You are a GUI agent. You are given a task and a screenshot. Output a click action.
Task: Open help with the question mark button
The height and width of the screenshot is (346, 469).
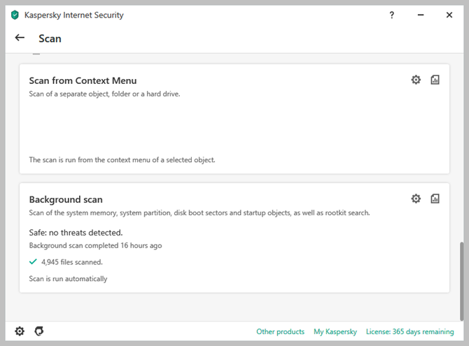(x=392, y=15)
